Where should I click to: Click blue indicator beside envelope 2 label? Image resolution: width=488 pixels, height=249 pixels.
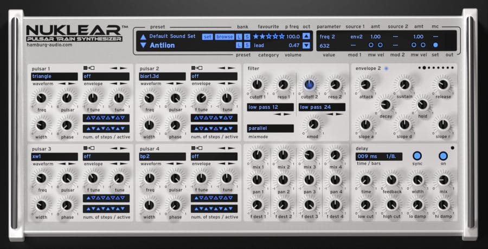(x=386, y=68)
